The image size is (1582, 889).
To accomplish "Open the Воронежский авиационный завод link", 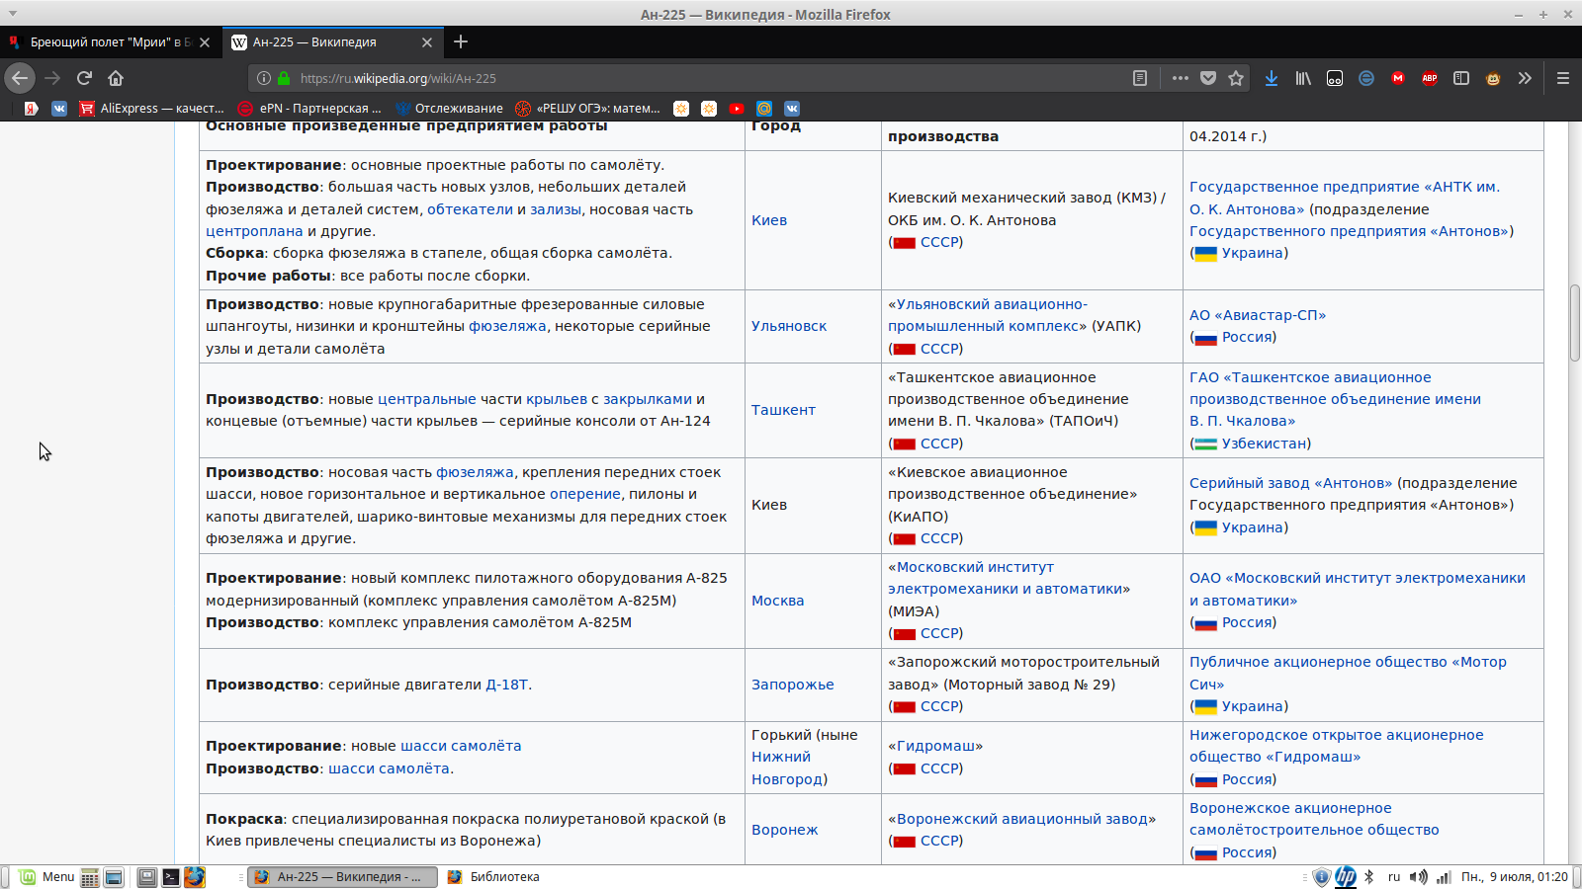I will [x=1022, y=819].
